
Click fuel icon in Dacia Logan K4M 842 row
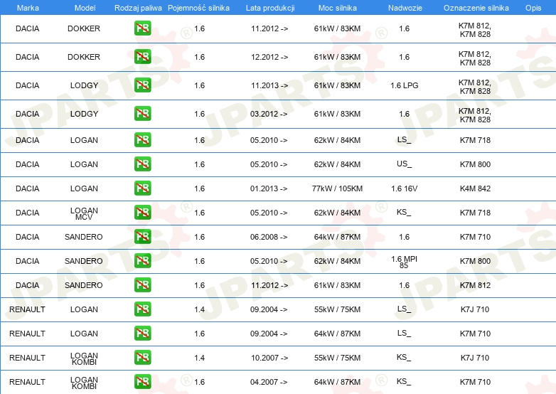point(142,188)
